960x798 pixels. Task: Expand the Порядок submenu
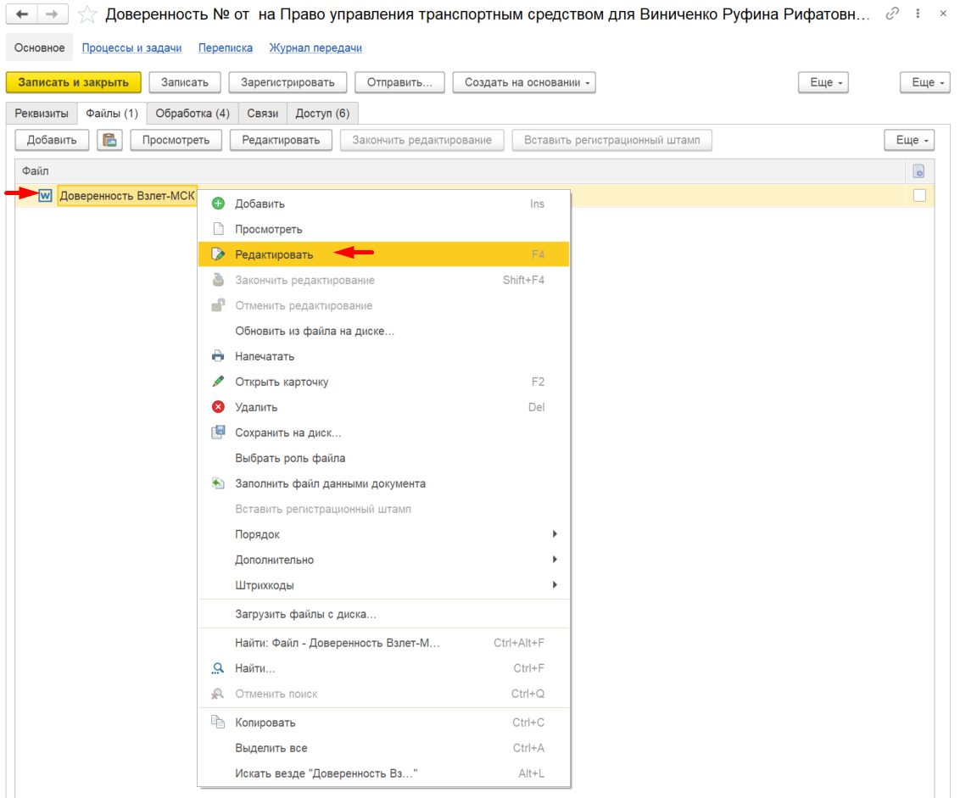click(x=384, y=534)
